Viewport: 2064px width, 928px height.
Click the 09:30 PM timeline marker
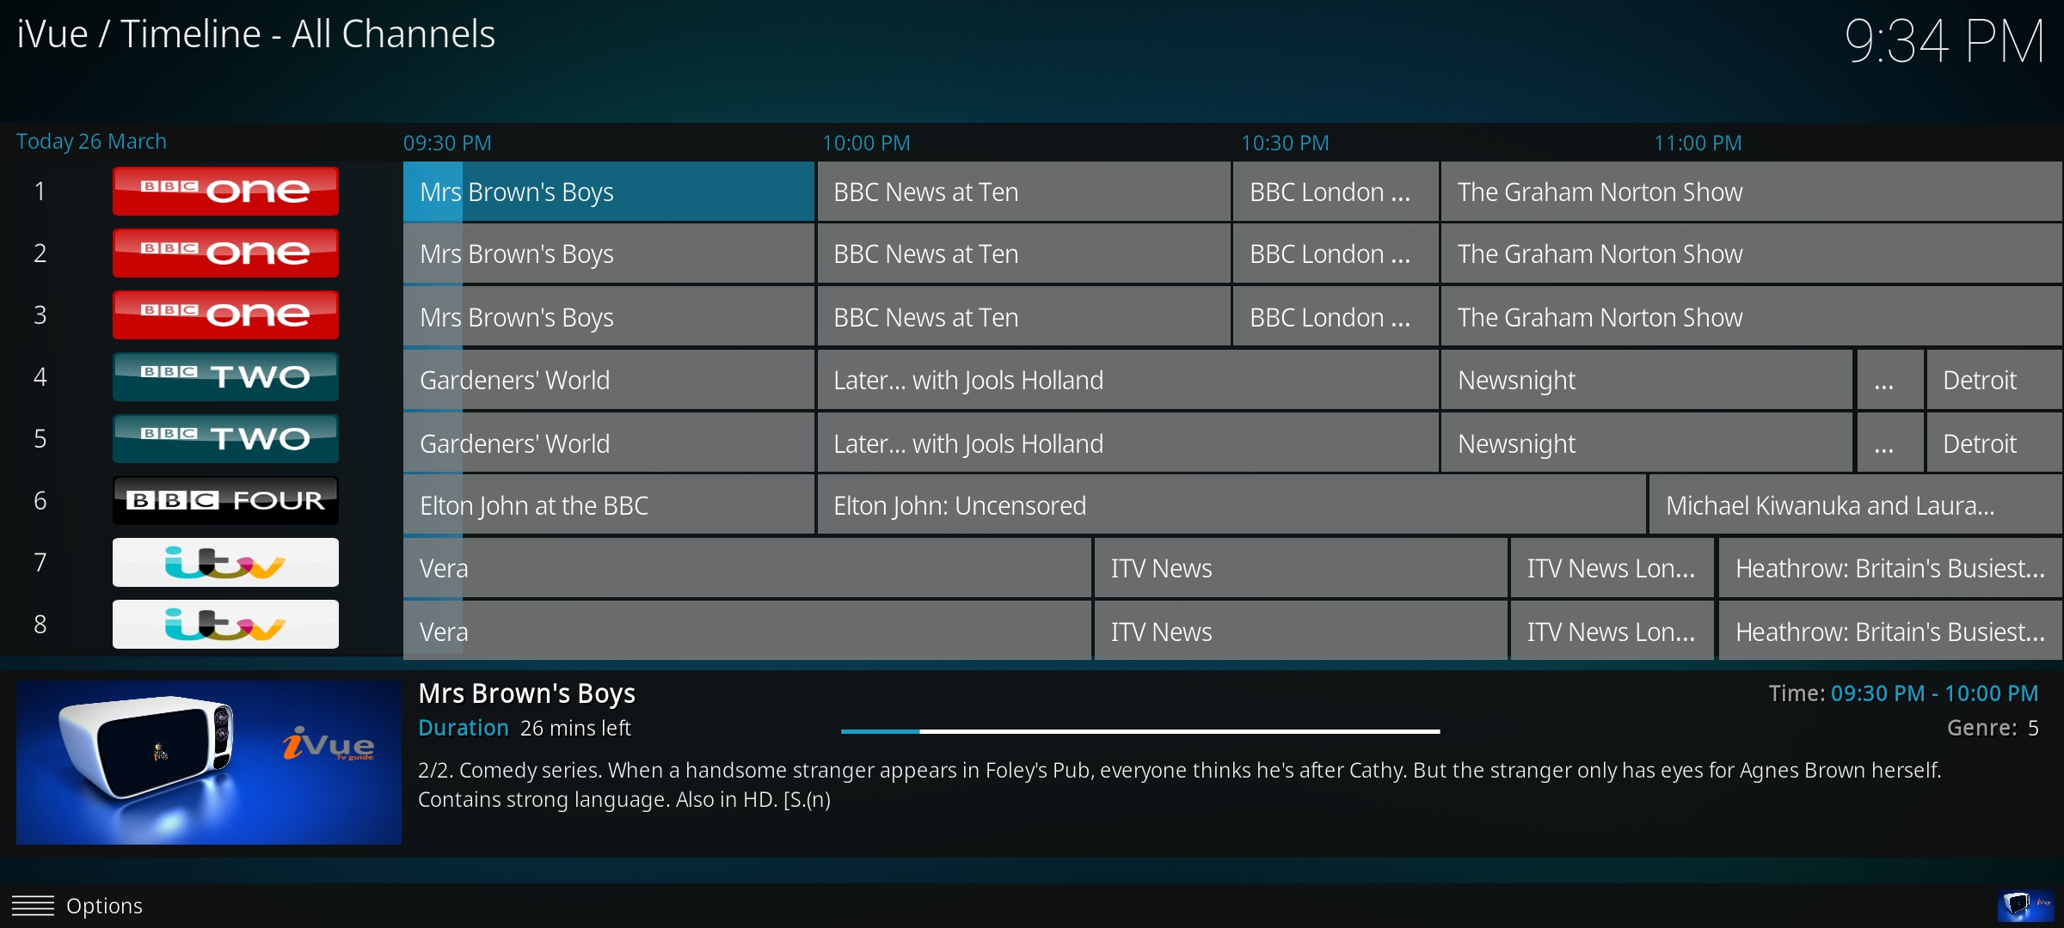coord(447,143)
